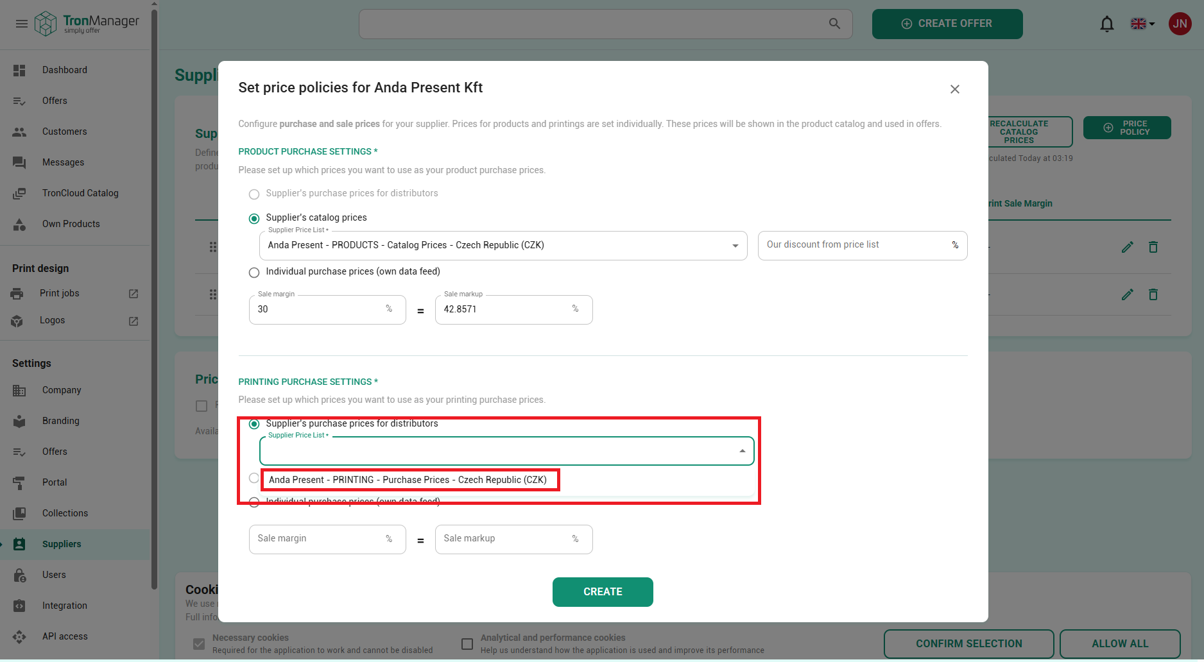Open the notifications bell
1204x662 pixels.
[1107, 24]
